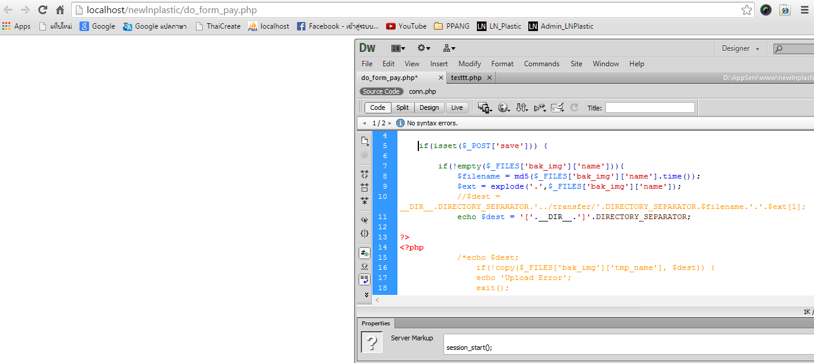Open the Site management dropdown icon
This screenshot has height=363, width=814.
pyautogui.click(x=449, y=48)
